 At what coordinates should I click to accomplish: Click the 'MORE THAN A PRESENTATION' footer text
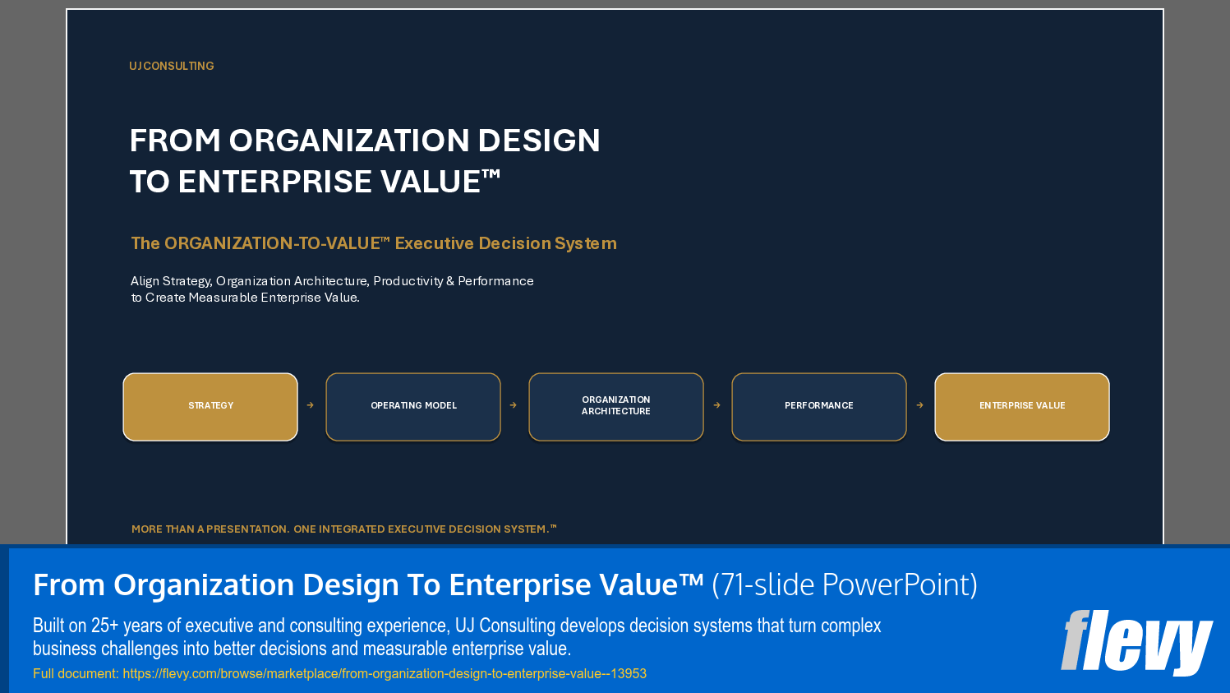(x=344, y=529)
